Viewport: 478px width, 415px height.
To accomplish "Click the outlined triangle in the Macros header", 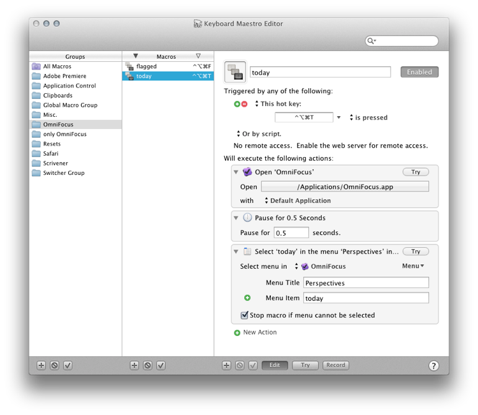I will (198, 56).
